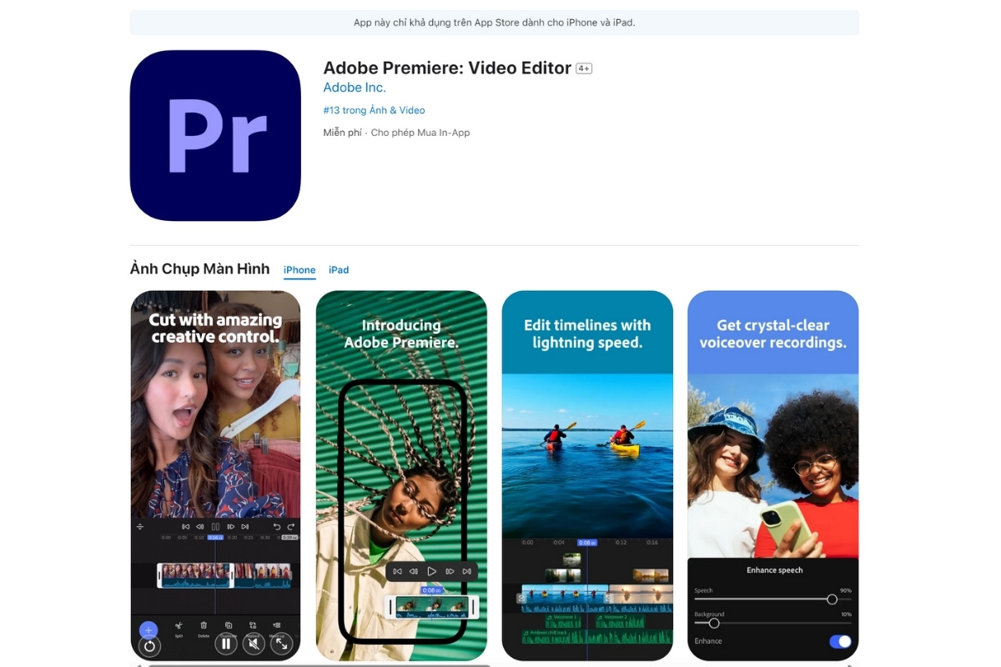Click the timeline collapse handle icon in first screenshot

pyautogui.click(x=140, y=527)
